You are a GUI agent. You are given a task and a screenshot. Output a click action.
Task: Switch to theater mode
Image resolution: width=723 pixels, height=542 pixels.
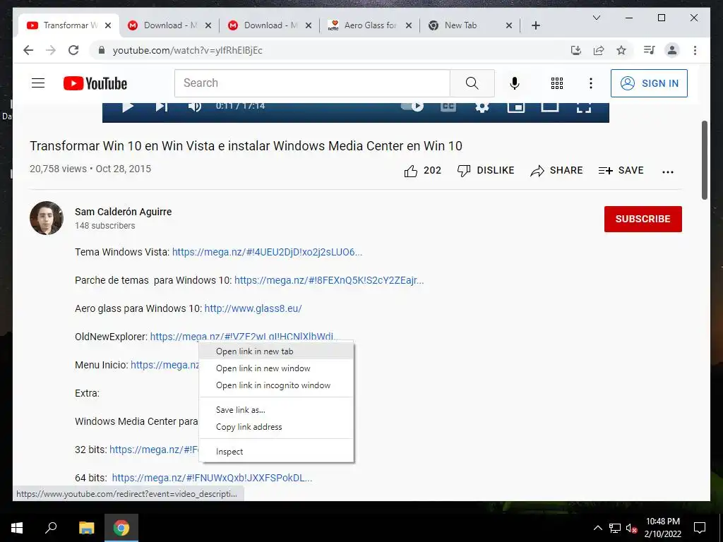pyautogui.click(x=549, y=107)
